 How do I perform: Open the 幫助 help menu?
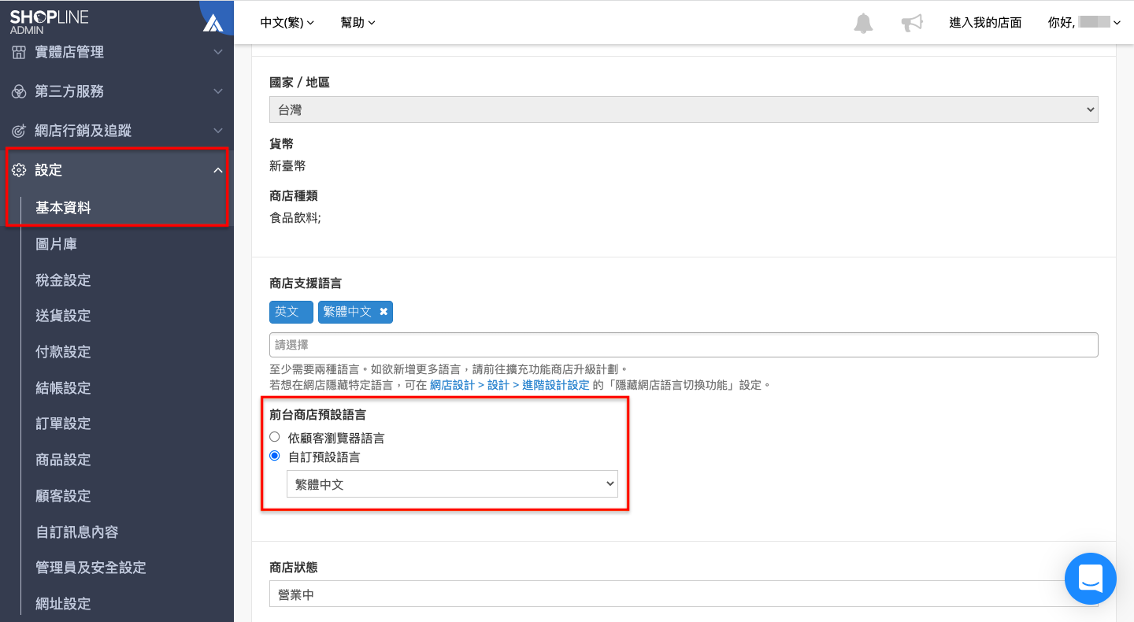click(x=358, y=23)
